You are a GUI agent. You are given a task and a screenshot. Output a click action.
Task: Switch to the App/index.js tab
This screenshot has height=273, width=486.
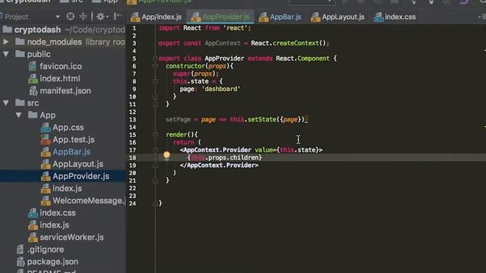(156, 17)
